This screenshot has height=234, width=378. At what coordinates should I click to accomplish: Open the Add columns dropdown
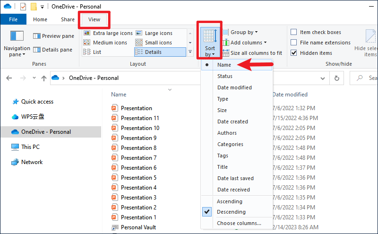(x=245, y=43)
